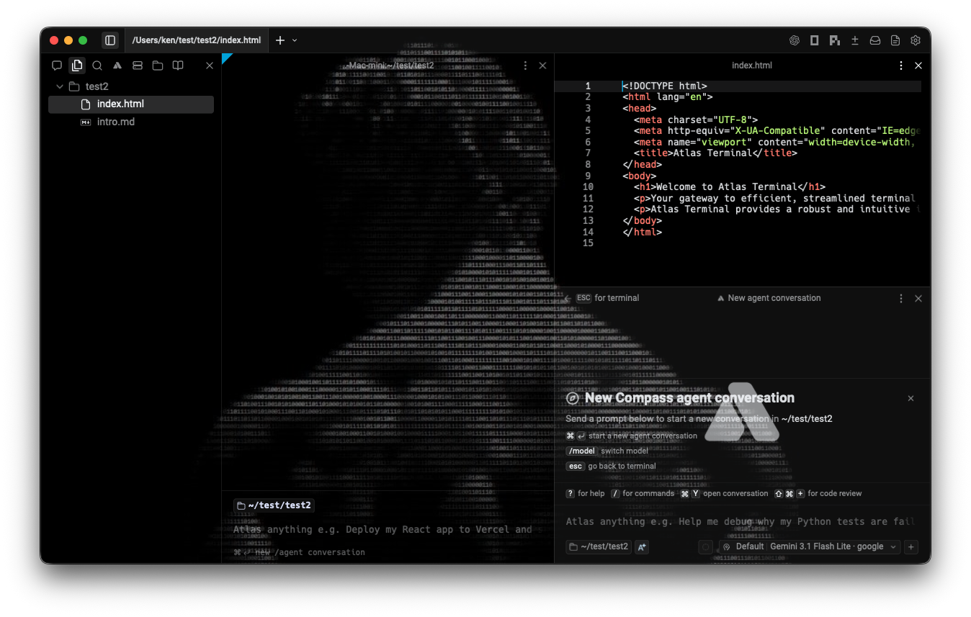Open the settings gear icon

(916, 40)
